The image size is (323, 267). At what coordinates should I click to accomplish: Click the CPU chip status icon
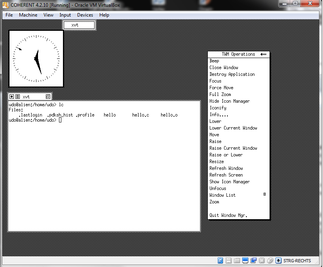click(x=262, y=261)
